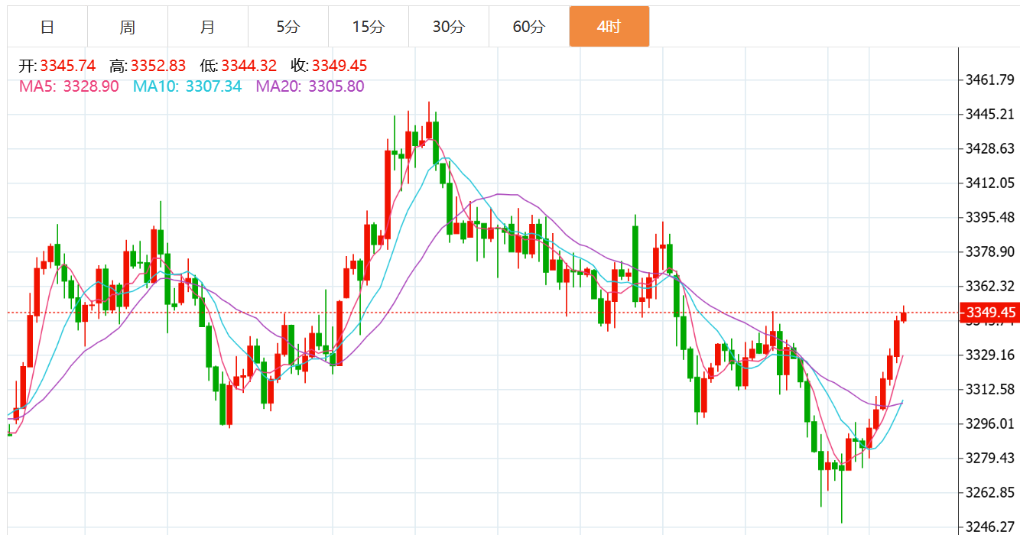The height and width of the screenshot is (535, 1020).
Task: Click the 3461.79 price axis label
Action: [990, 79]
